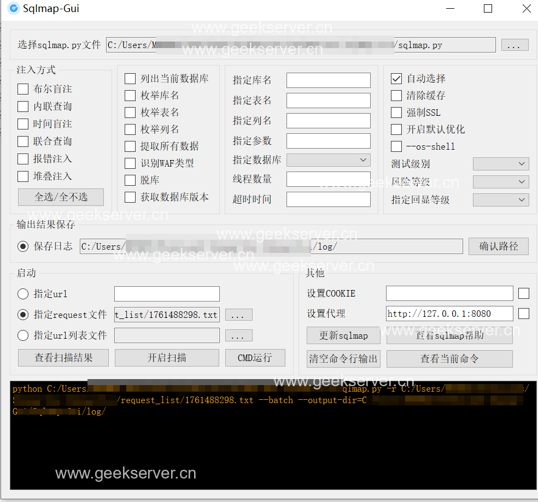The image size is (538, 502).
Task: Click the 开启扫描 button
Action: [167, 358]
